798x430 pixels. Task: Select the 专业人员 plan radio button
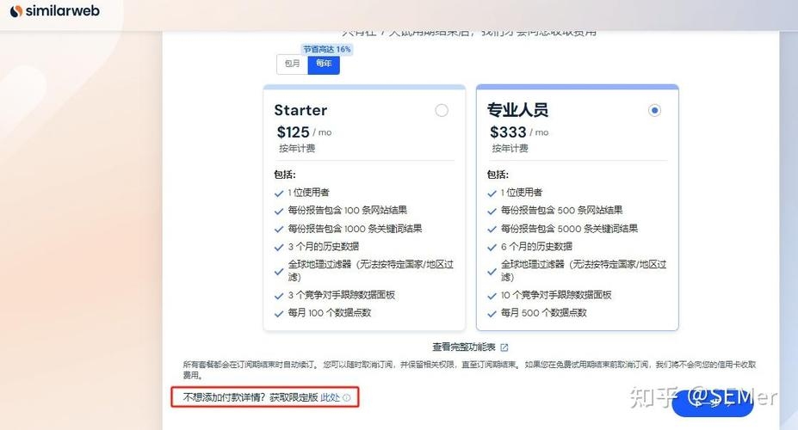tap(654, 110)
